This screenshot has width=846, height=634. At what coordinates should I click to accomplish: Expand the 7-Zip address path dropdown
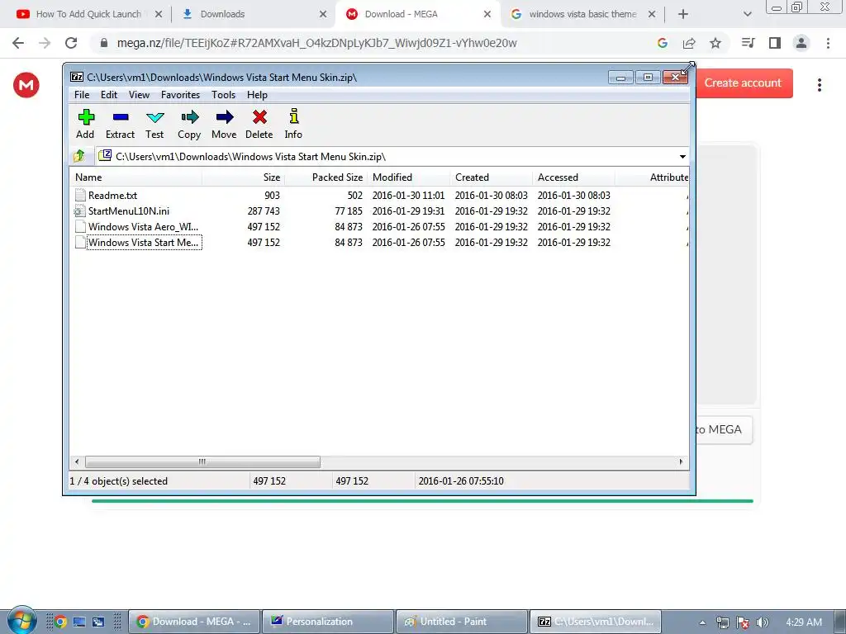pos(682,156)
